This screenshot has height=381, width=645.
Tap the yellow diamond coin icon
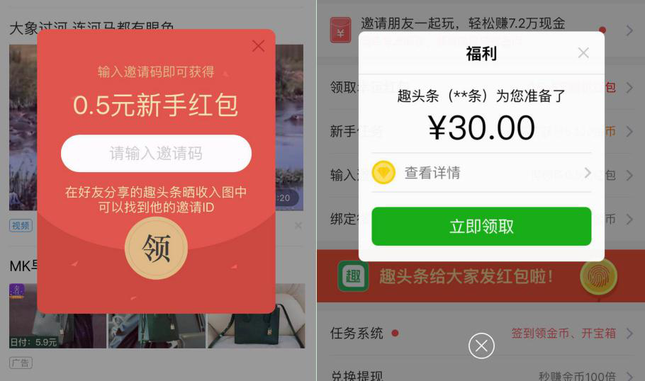pyautogui.click(x=383, y=172)
